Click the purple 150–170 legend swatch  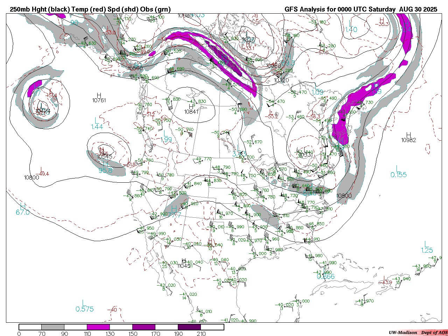[x=144, y=327]
